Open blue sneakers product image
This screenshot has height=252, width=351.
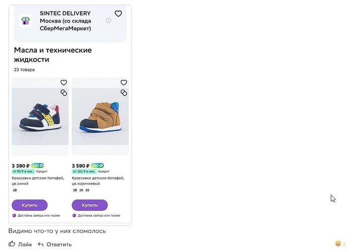(x=40, y=116)
